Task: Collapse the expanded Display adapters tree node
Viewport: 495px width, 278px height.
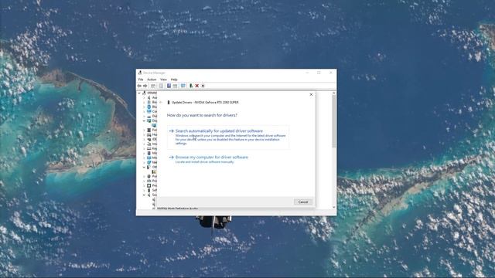Action: pos(144,120)
